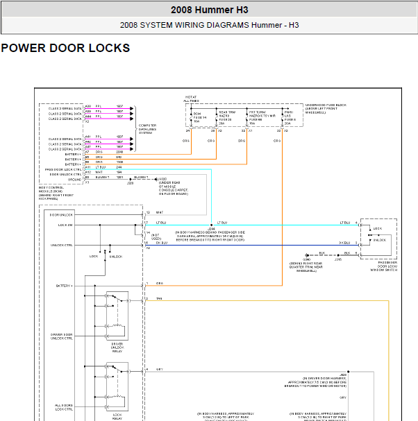Screen dimensions: 418x421
Task: Click the REAR TRIM fuse 20A label
Action: 227,118
